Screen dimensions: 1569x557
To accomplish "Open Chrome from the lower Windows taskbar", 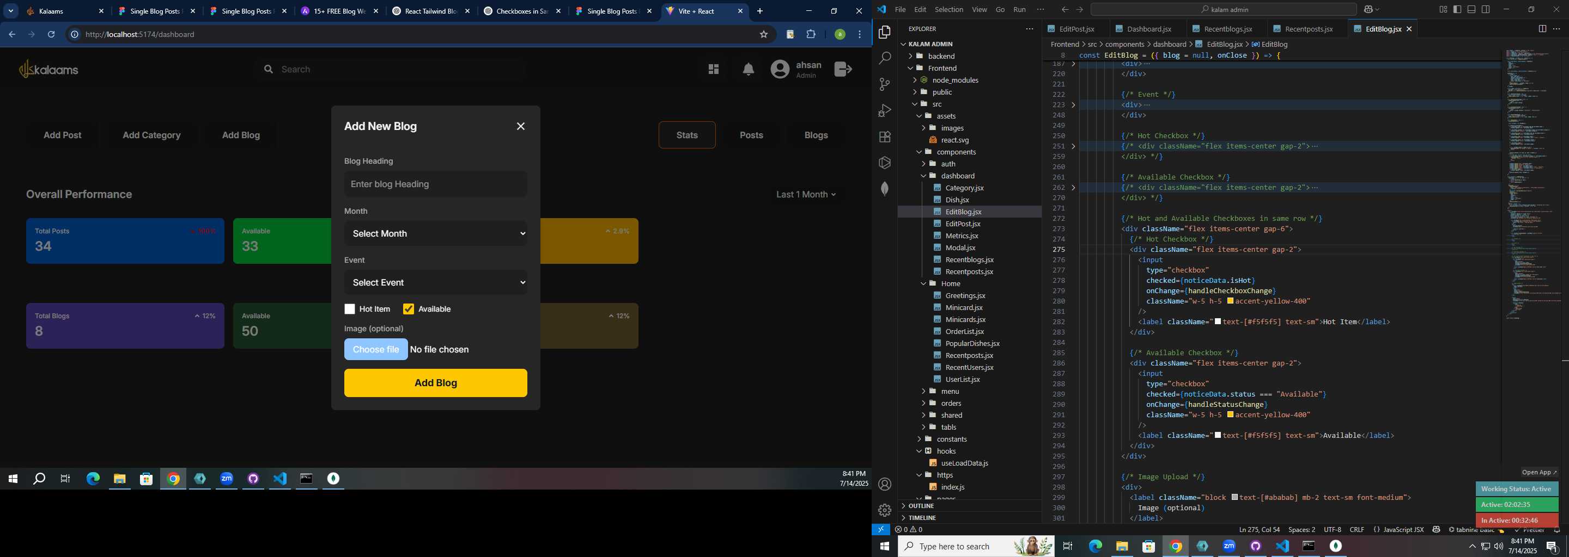I will [x=1176, y=546].
